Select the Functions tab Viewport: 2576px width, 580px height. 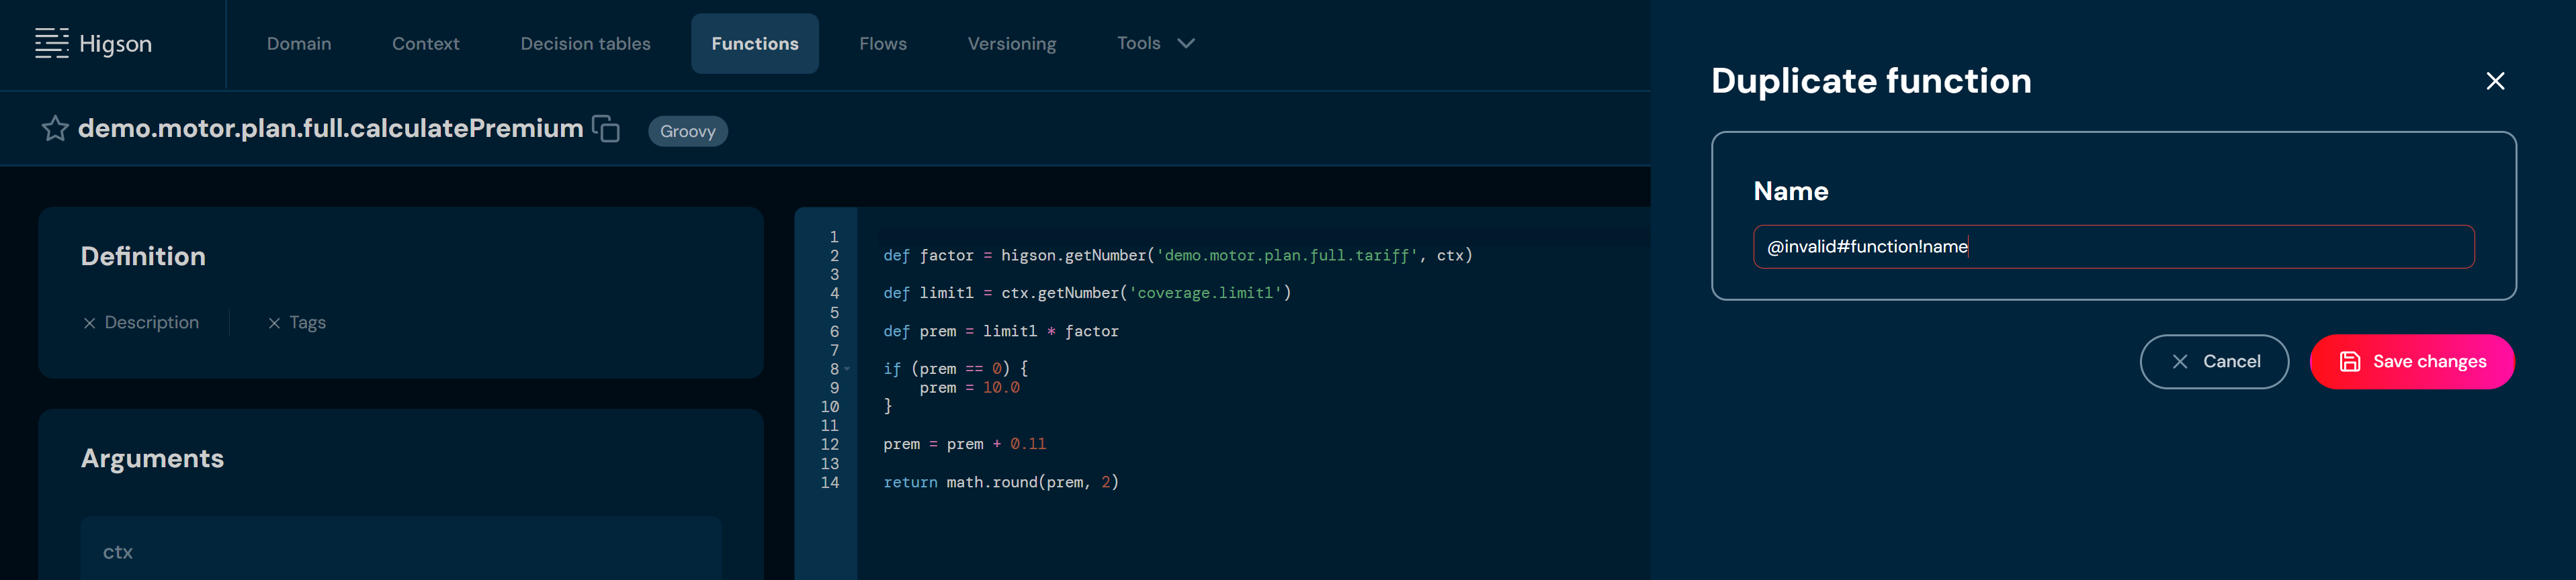click(754, 44)
